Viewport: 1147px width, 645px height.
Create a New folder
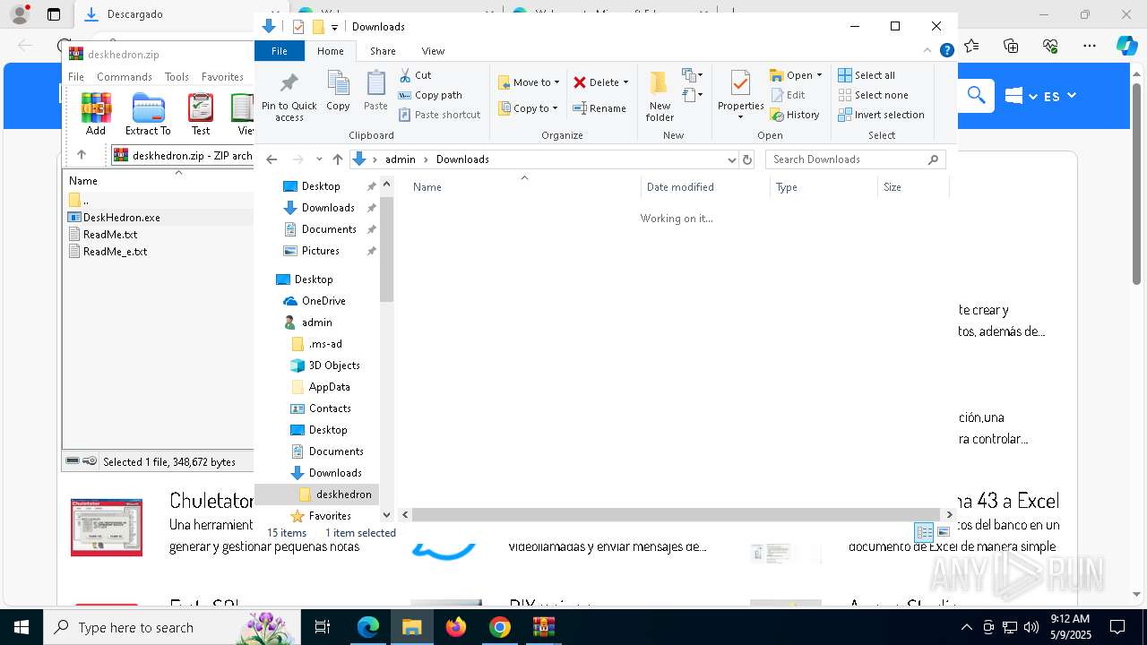pos(660,96)
